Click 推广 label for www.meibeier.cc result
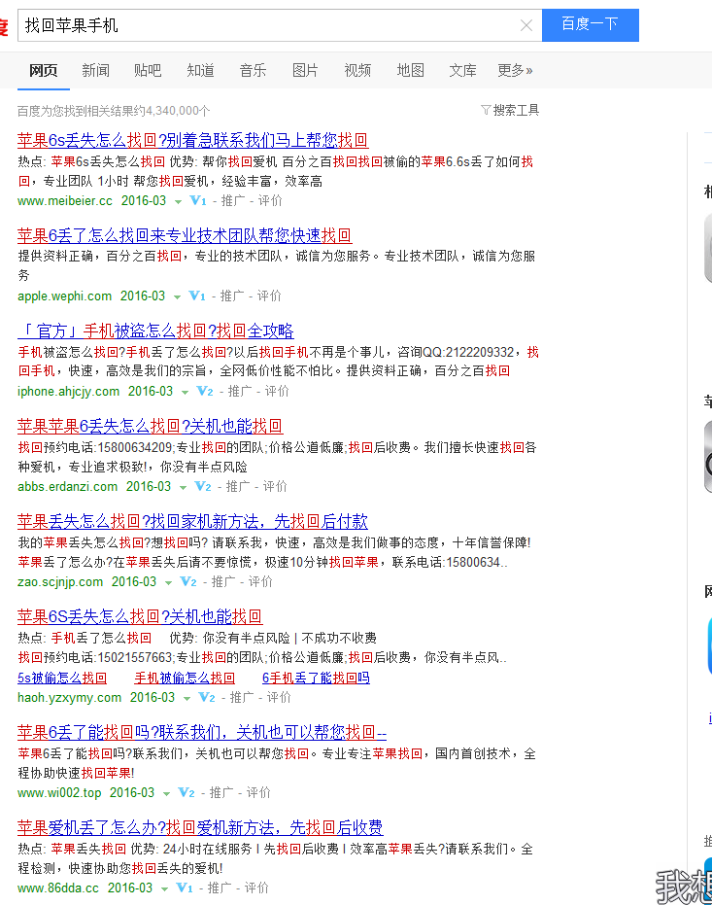 point(233,200)
